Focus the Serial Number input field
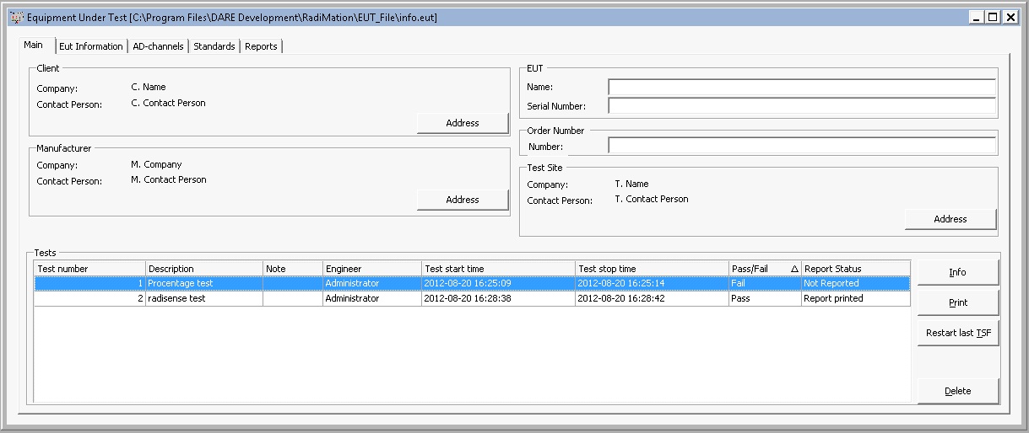 pyautogui.click(x=801, y=106)
